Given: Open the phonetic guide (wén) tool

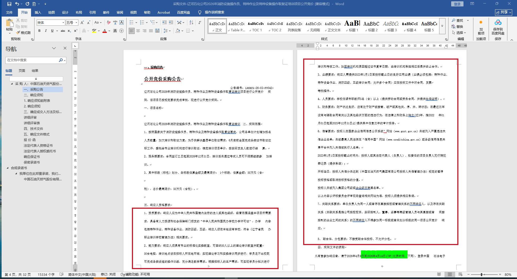Looking at the screenshot, I should click(115, 23).
